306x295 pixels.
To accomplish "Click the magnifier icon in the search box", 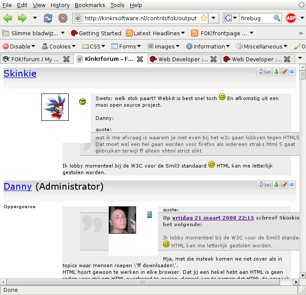I will [x=277, y=18].
